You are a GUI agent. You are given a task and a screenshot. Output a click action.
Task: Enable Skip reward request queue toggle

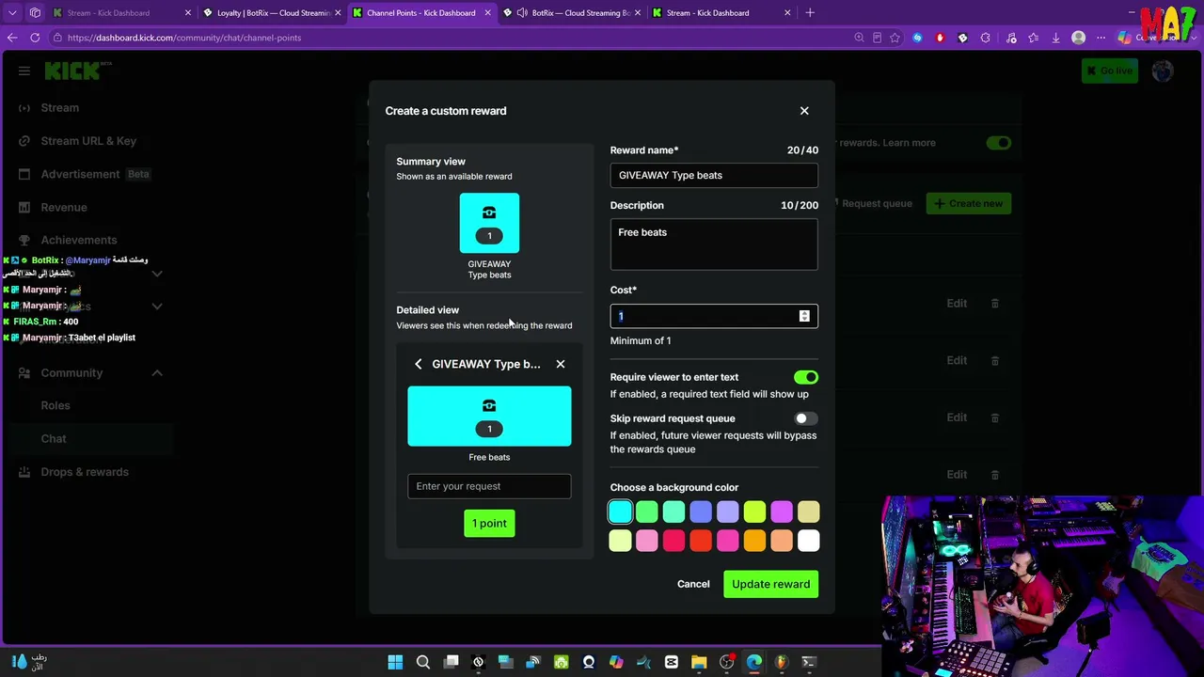coord(806,418)
